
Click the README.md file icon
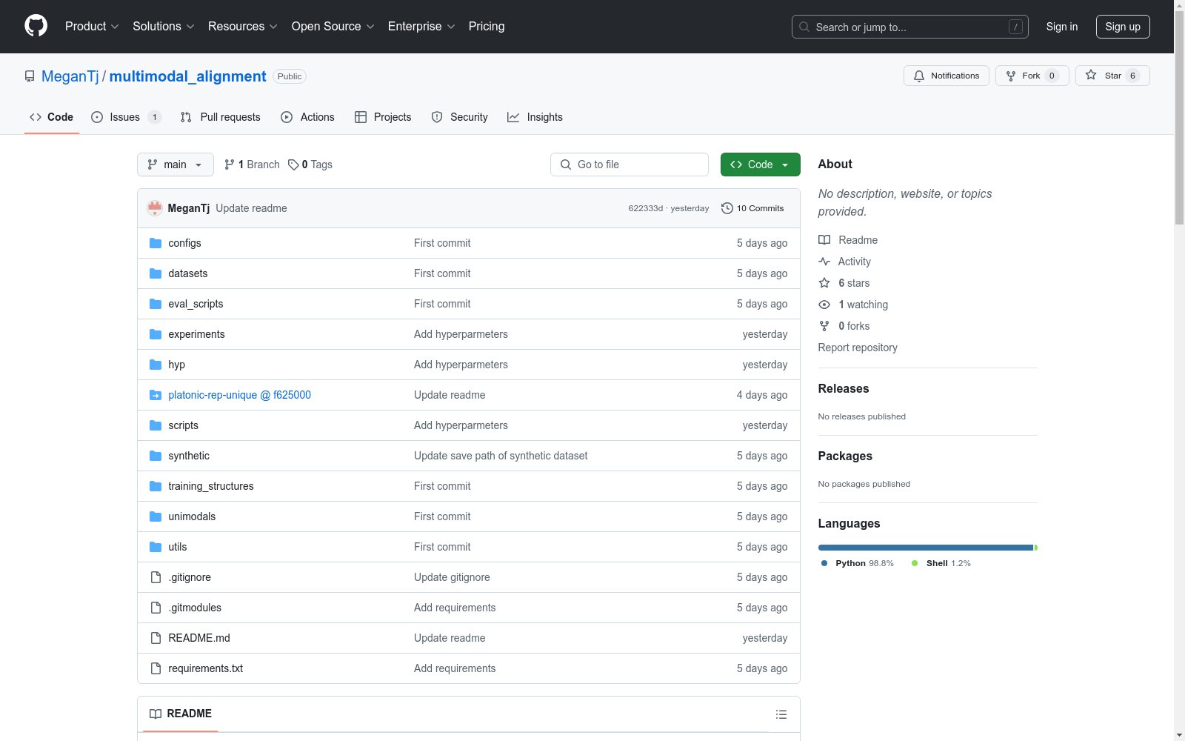click(x=156, y=638)
